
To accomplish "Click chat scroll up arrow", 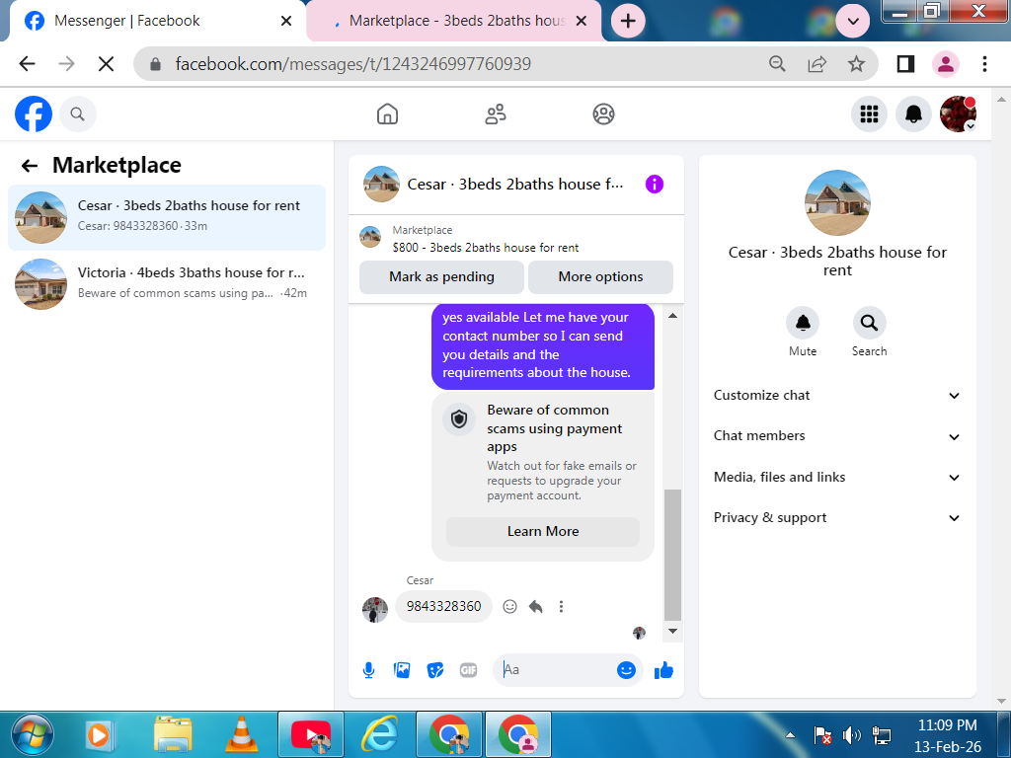I will pyautogui.click(x=672, y=315).
